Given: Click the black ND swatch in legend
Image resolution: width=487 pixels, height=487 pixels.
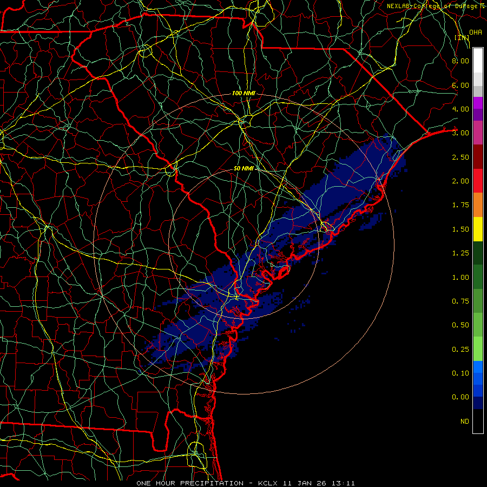Looking at the screenshot, I should pos(478,421).
